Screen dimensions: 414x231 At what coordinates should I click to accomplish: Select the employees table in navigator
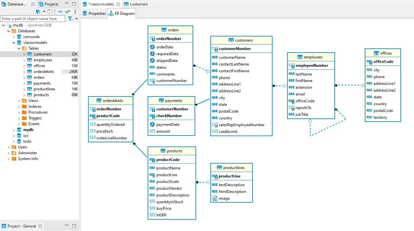tap(43, 60)
